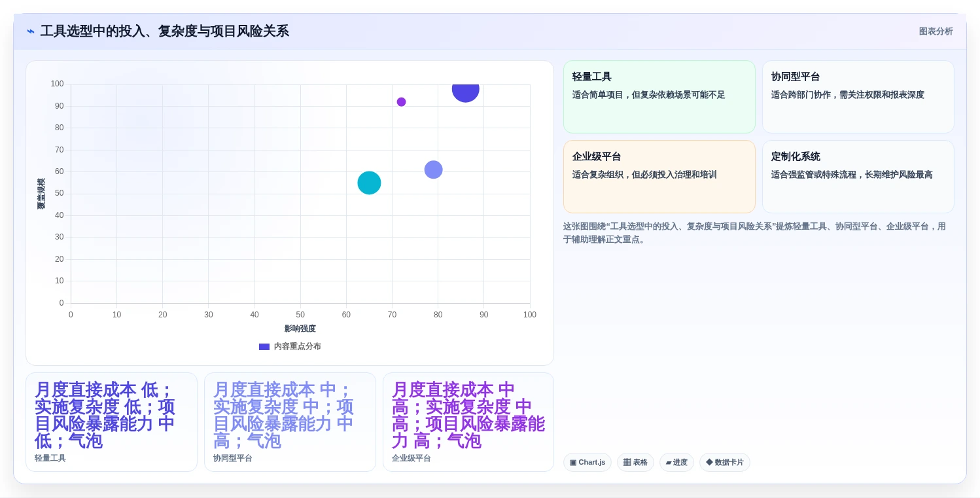980x498 pixels.
Task: Click the y-axis tick label 100
Action: point(57,84)
